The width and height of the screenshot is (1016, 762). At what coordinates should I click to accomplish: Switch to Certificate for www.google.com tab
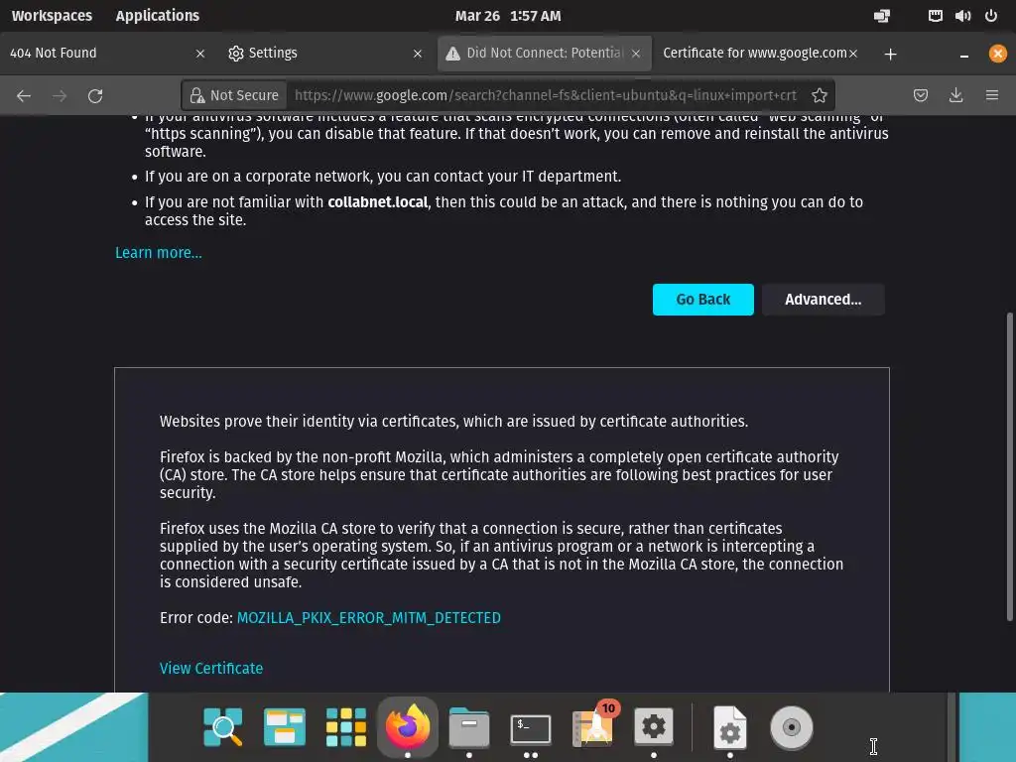(x=762, y=54)
